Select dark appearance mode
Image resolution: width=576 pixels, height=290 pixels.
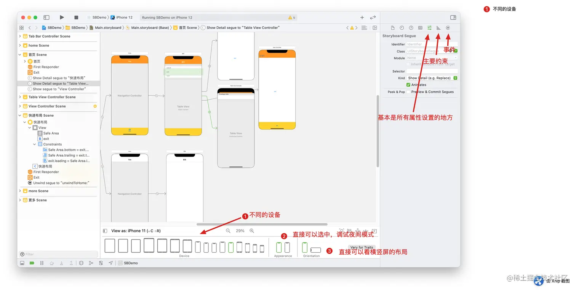287,248
